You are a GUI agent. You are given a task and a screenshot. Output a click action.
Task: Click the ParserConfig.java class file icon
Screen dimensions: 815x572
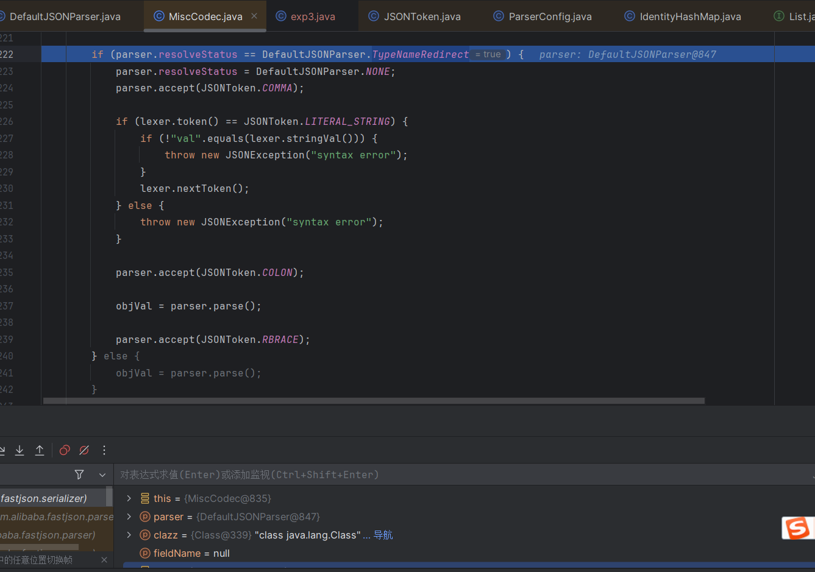[499, 16]
